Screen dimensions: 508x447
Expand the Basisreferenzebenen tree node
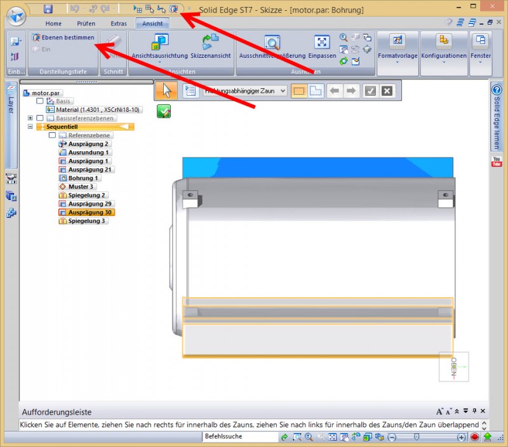[x=30, y=118]
